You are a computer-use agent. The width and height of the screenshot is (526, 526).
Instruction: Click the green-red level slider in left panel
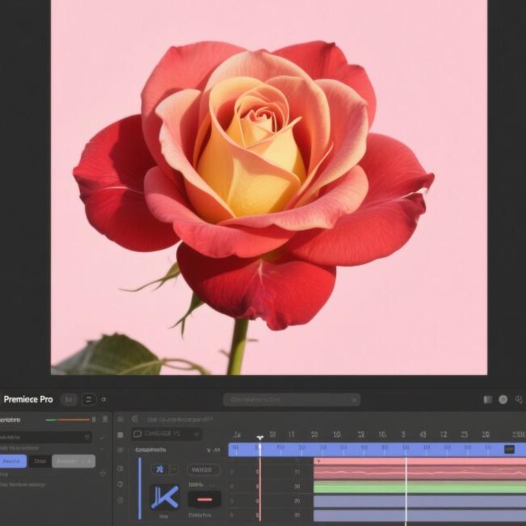point(68,419)
